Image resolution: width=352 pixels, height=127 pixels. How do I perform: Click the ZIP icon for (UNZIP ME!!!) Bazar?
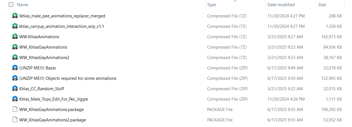pos(15,68)
